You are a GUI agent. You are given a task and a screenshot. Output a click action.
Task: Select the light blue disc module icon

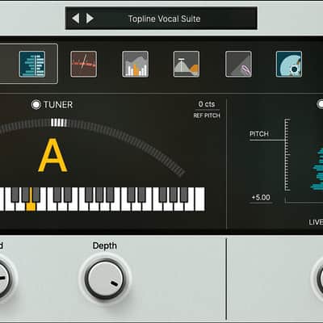289,64
